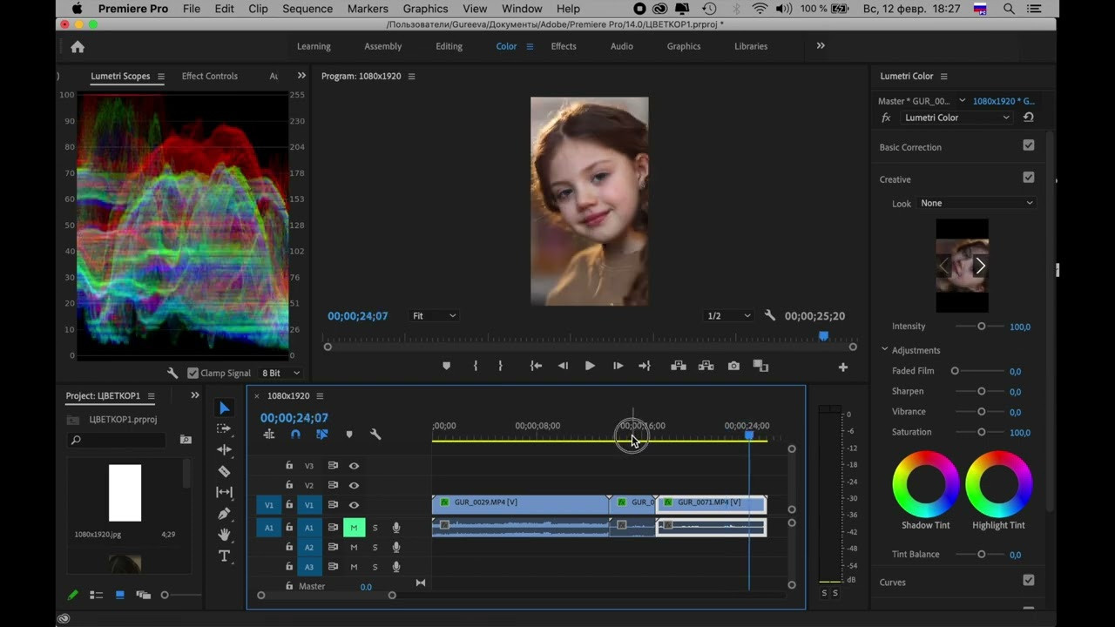Open the Fit zoom level dropdown

coord(434,316)
